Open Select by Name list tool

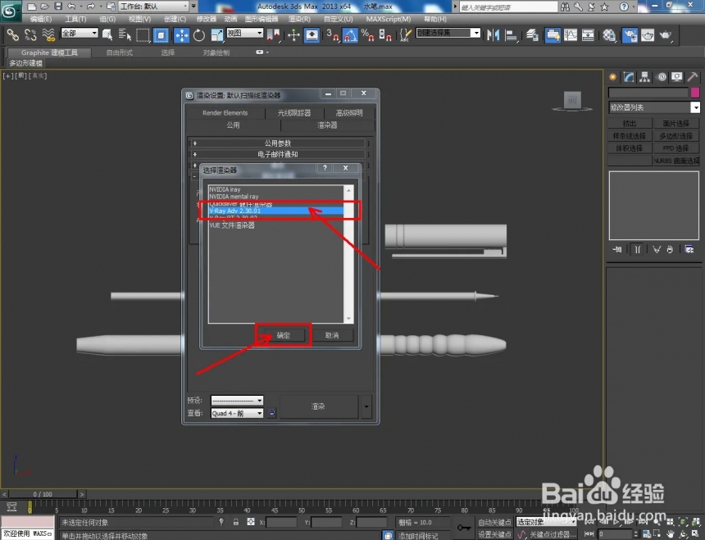coord(125,34)
